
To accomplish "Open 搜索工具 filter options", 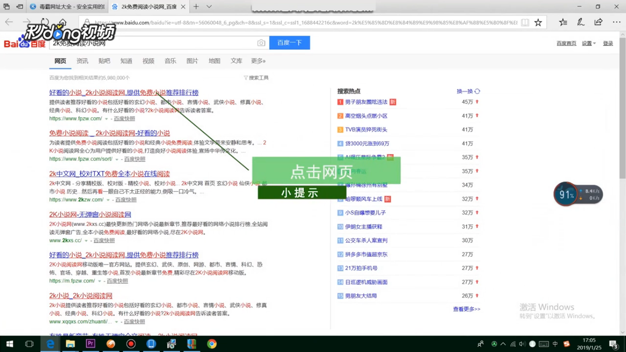I will tap(256, 78).
